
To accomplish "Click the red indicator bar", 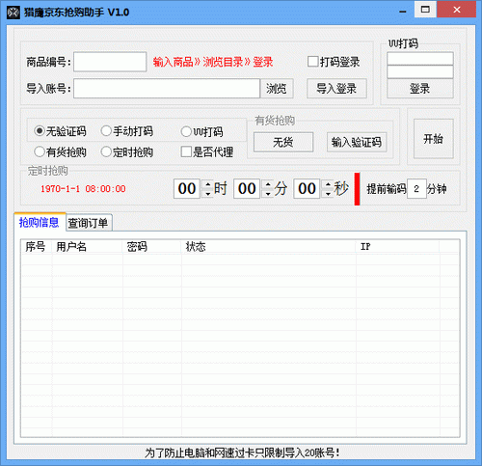I will pos(357,189).
